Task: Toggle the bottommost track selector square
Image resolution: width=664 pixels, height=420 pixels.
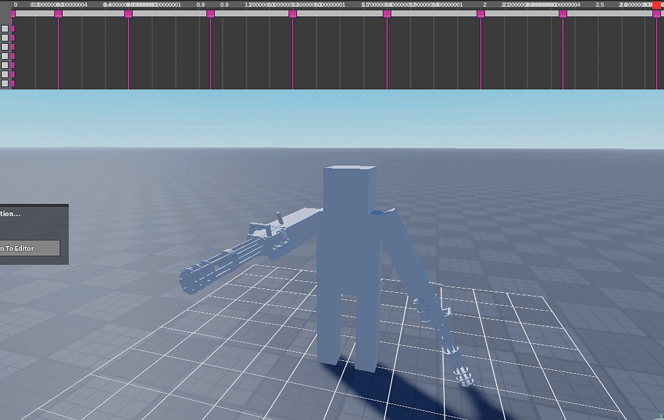Action: [x=5, y=83]
